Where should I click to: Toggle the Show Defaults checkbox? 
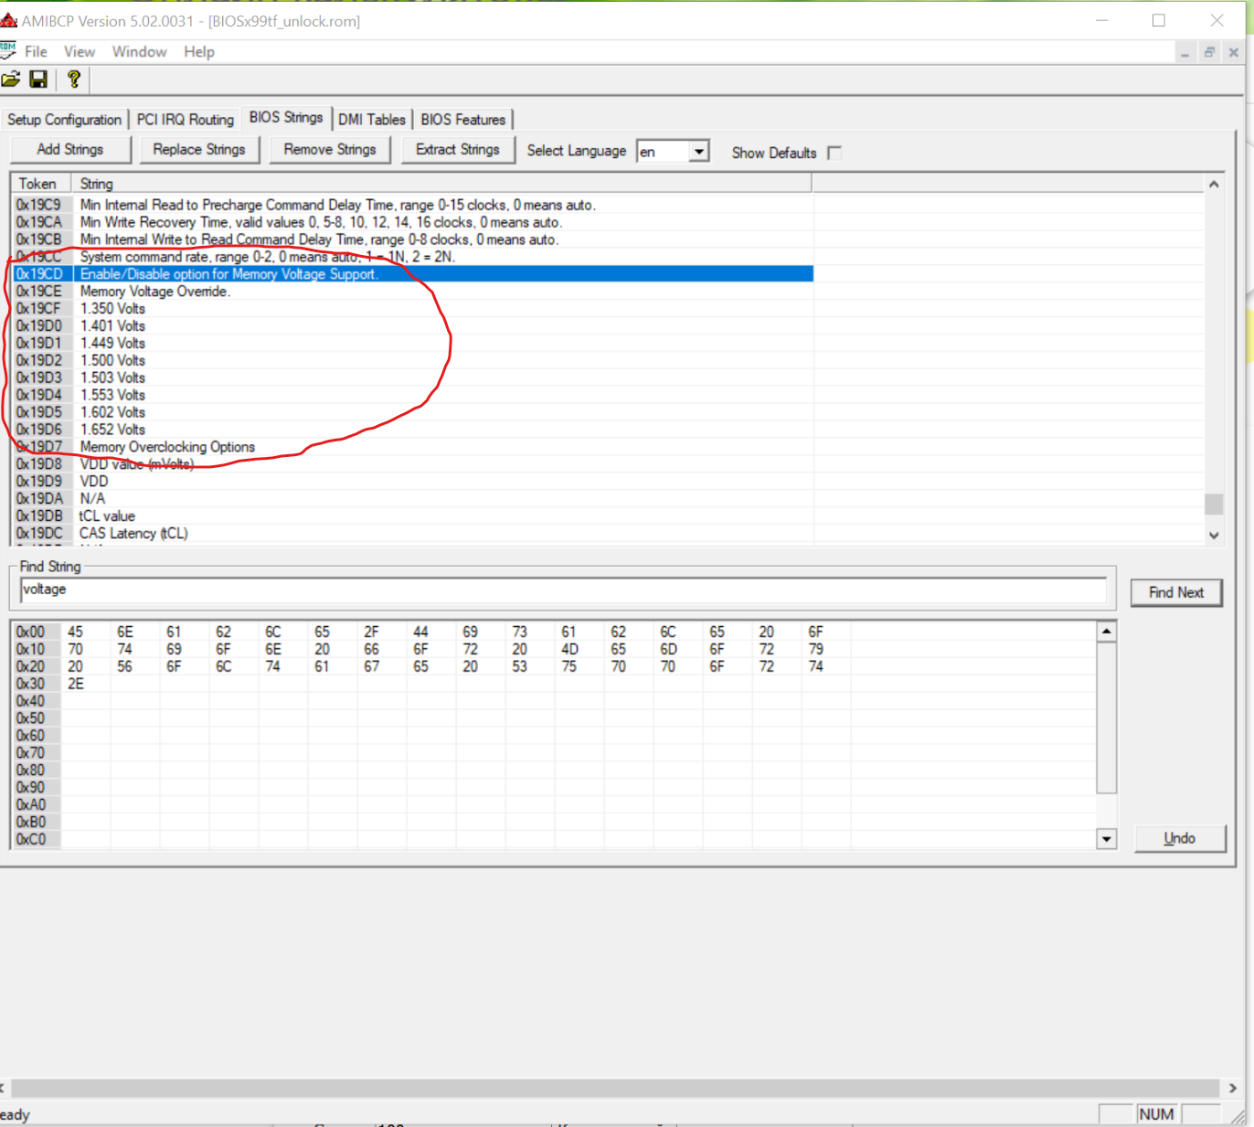(x=834, y=153)
